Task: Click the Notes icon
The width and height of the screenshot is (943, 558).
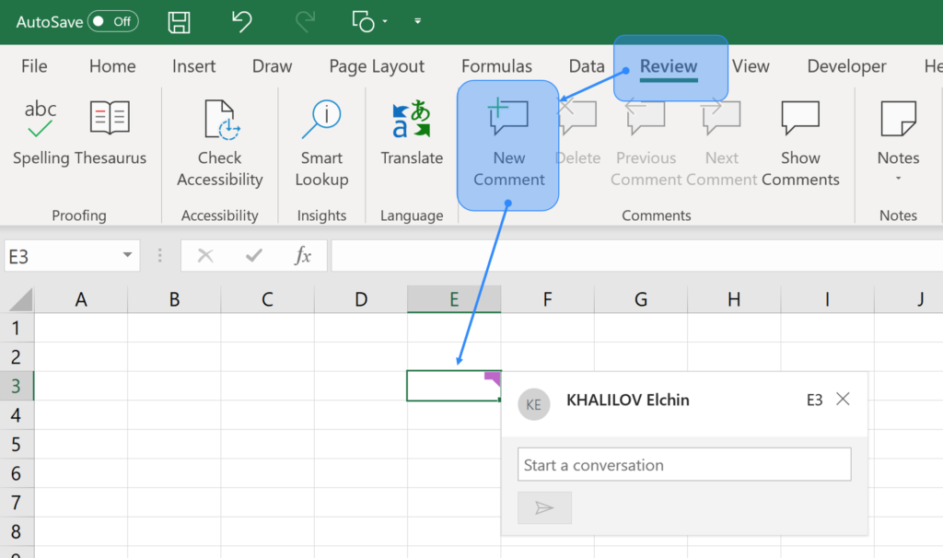Action: [x=898, y=120]
